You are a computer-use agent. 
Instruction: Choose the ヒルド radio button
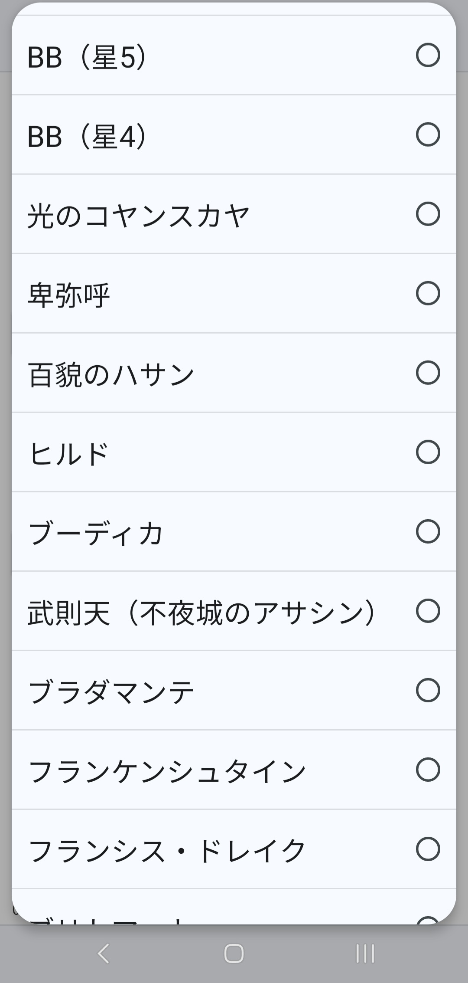(428, 452)
